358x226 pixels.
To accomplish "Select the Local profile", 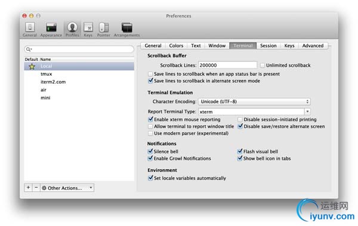I will [x=79, y=66].
